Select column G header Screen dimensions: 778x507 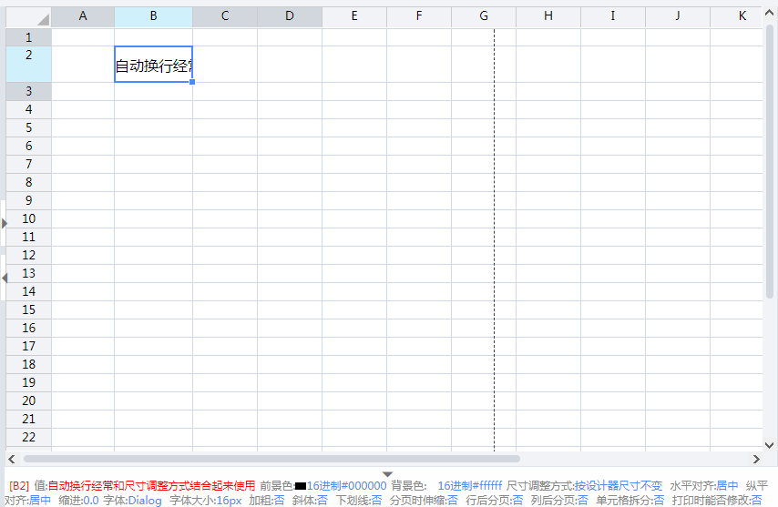tap(483, 16)
